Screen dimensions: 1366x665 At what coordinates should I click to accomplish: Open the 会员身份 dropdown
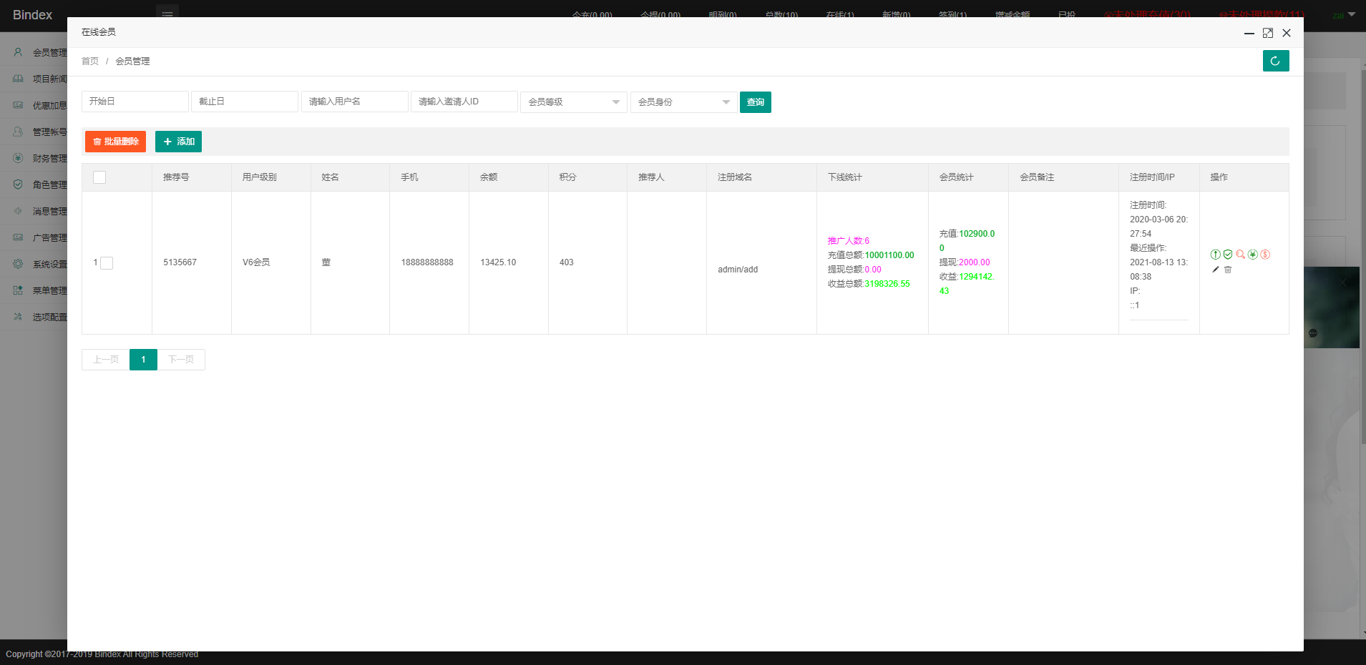[x=683, y=102]
